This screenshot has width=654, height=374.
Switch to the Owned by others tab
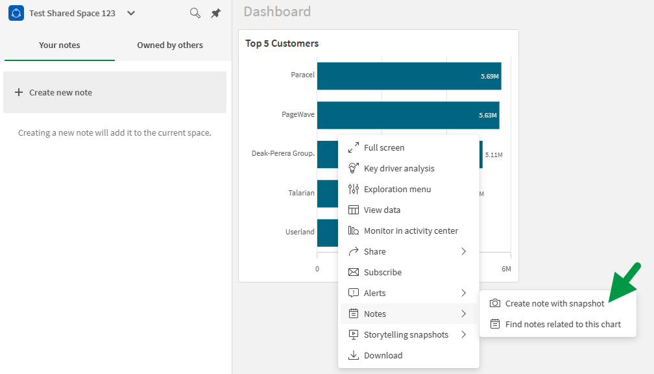click(170, 45)
